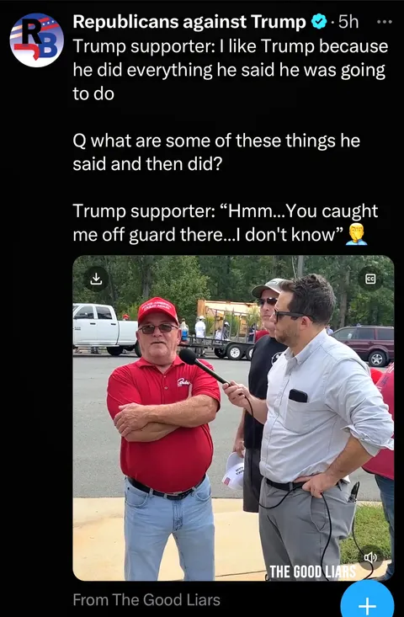Open the 'From The Good Liars' source link

point(146,600)
